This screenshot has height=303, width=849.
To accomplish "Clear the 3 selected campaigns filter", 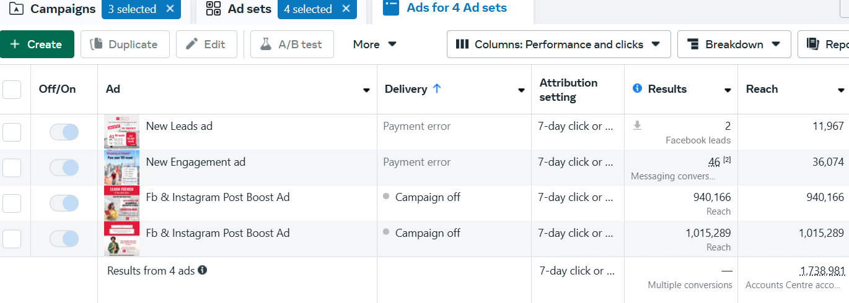I will [170, 9].
